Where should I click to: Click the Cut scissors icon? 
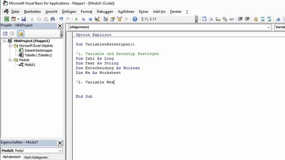[x=32, y=19]
